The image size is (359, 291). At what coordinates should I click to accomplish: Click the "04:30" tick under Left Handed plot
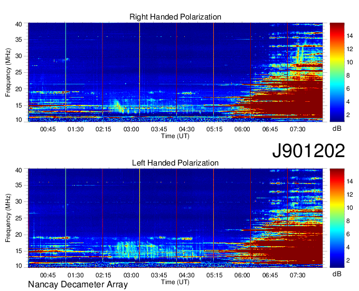pos(186,275)
